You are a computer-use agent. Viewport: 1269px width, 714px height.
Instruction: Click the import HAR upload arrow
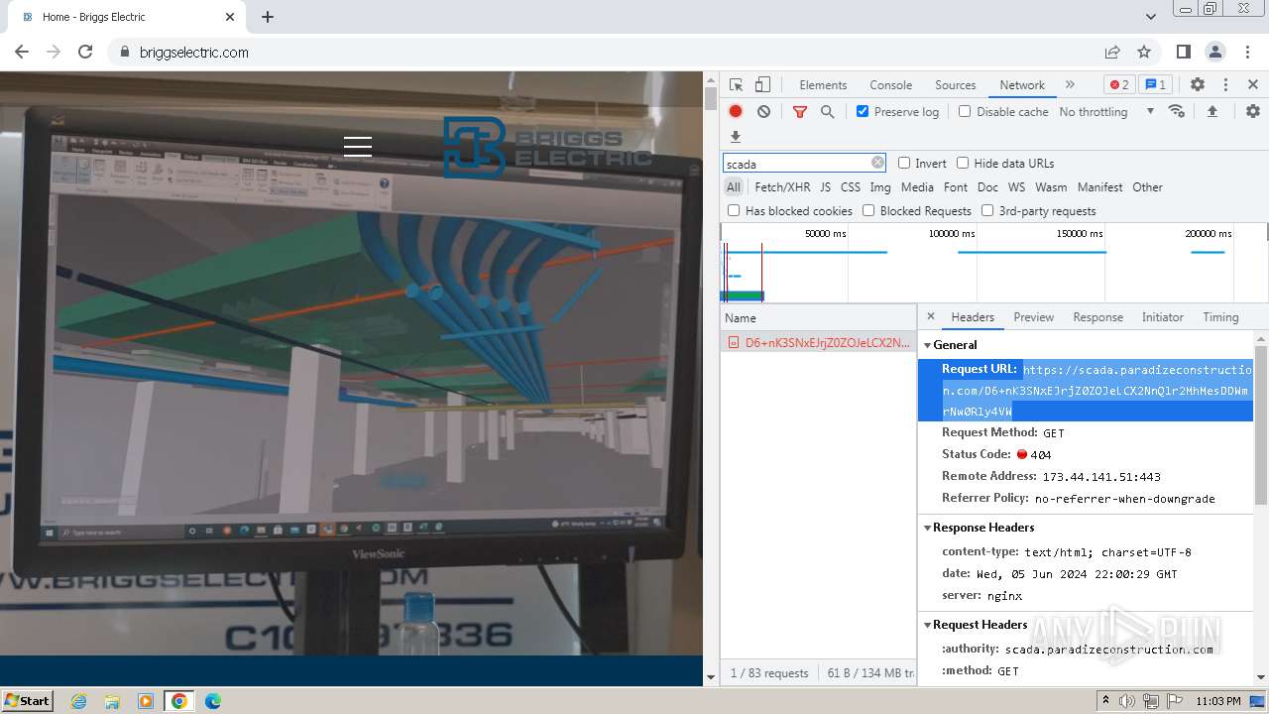(1211, 111)
